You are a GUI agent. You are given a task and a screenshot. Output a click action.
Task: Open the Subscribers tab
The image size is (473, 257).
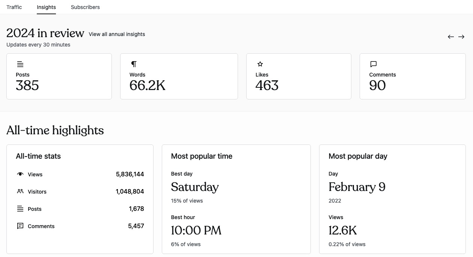click(x=85, y=7)
